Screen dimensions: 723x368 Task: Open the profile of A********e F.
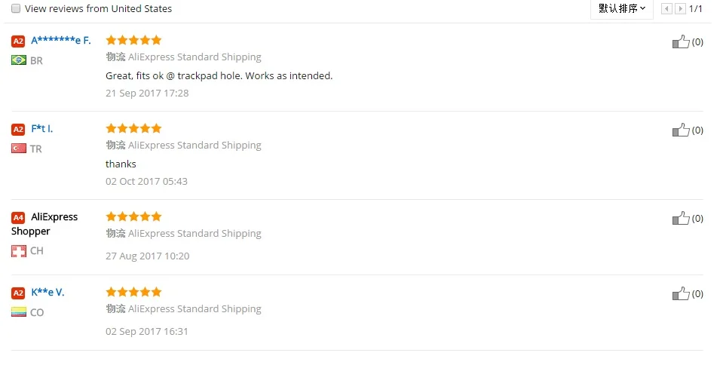point(61,41)
